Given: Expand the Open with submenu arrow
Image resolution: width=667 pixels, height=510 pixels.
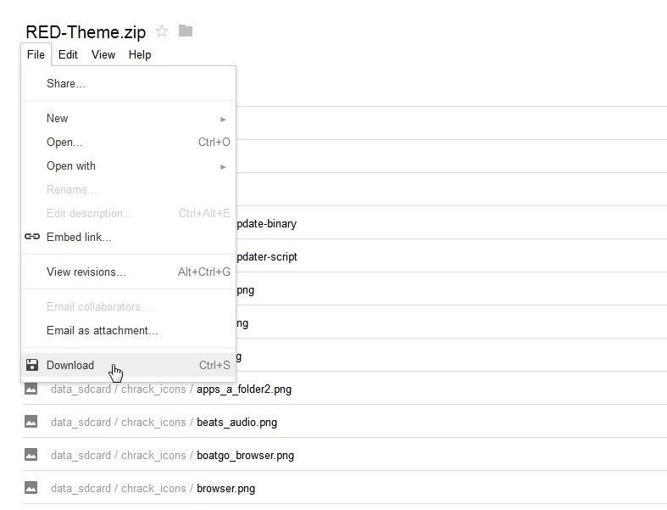Looking at the screenshot, I should coord(223,166).
